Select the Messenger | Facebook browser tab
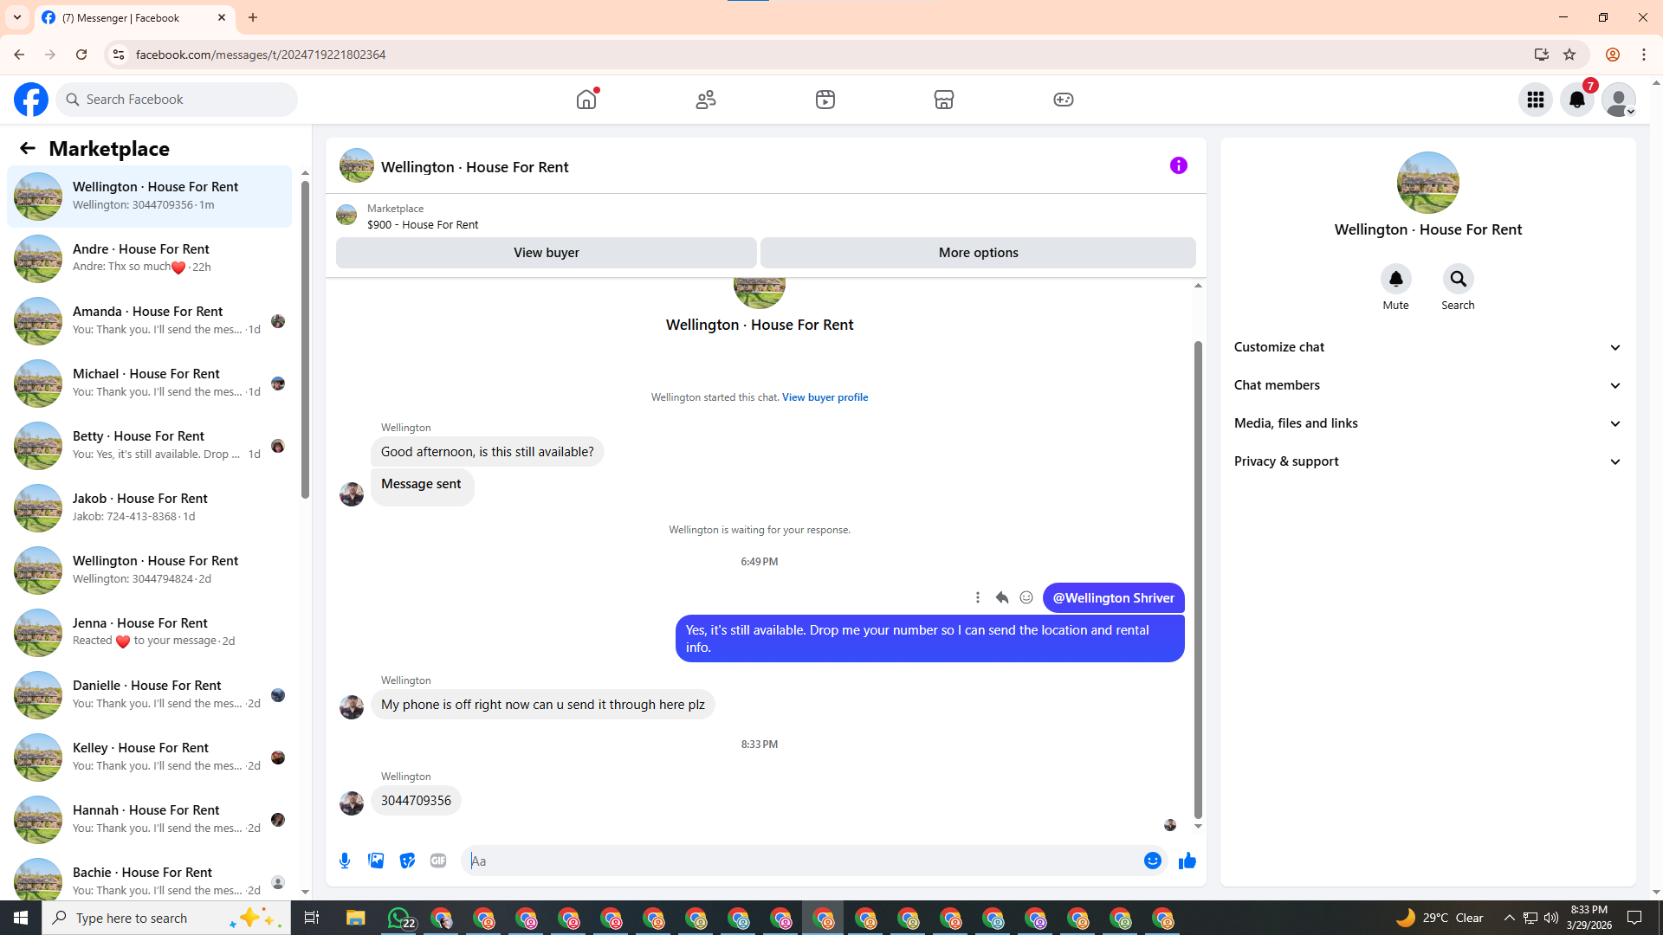The width and height of the screenshot is (1663, 935). 134,17
